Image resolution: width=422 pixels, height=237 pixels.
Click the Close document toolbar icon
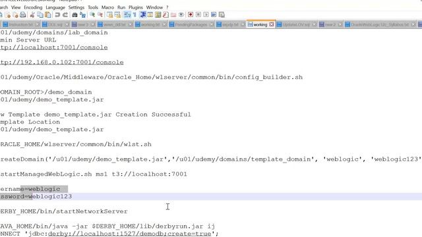(8, 14)
